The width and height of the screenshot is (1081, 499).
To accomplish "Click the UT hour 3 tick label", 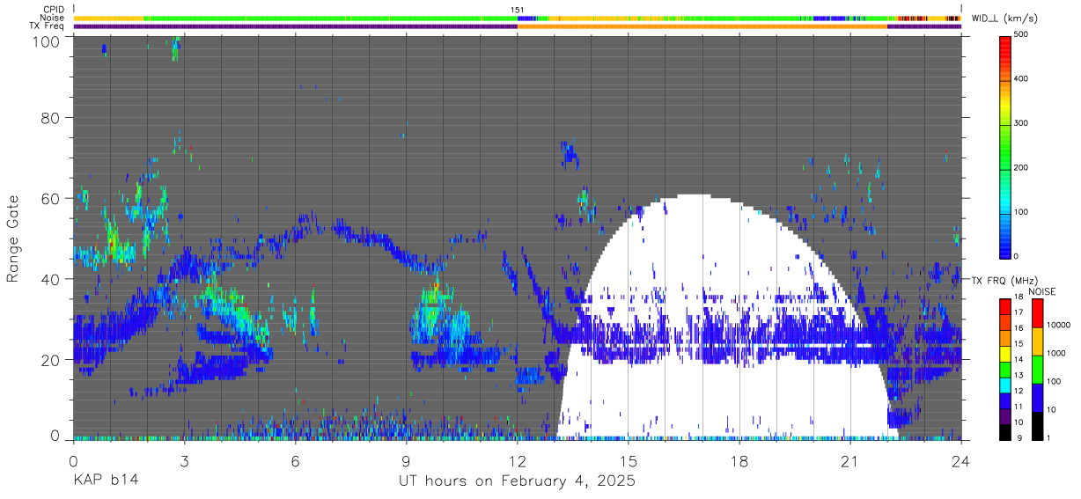I will coord(185,460).
